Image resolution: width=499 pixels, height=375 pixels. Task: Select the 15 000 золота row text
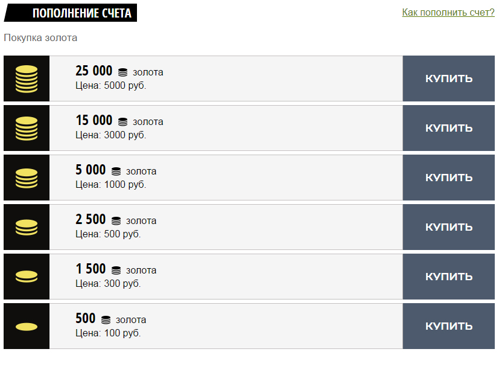[119, 121]
